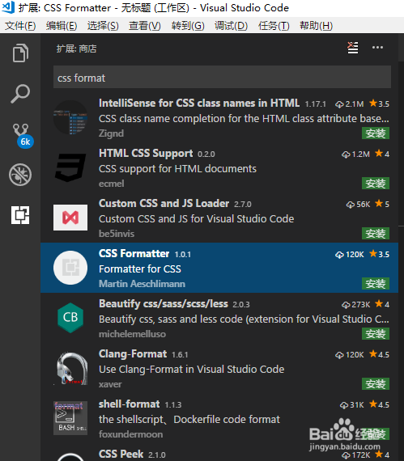The width and height of the screenshot is (404, 461).
Task: Open the Search view in activity bar
Action: click(x=20, y=94)
